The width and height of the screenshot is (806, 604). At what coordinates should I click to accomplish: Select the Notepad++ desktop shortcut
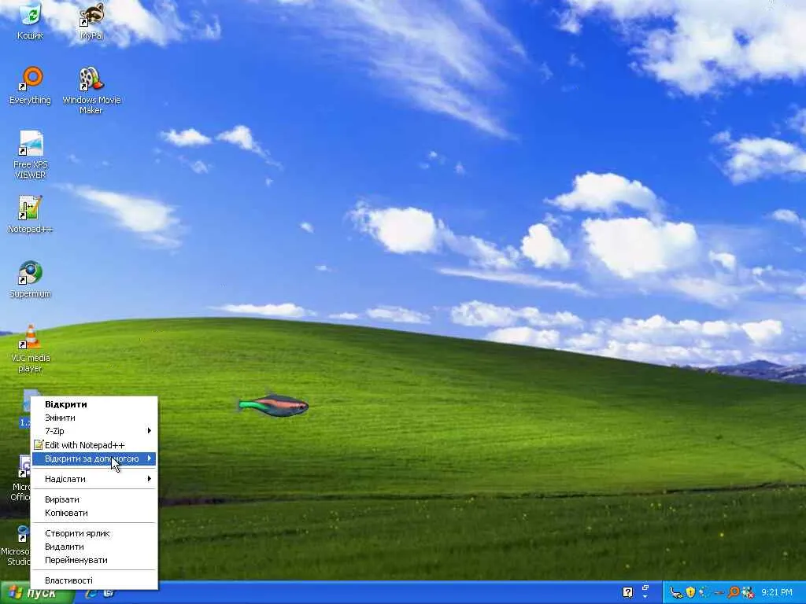pos(30,214)
